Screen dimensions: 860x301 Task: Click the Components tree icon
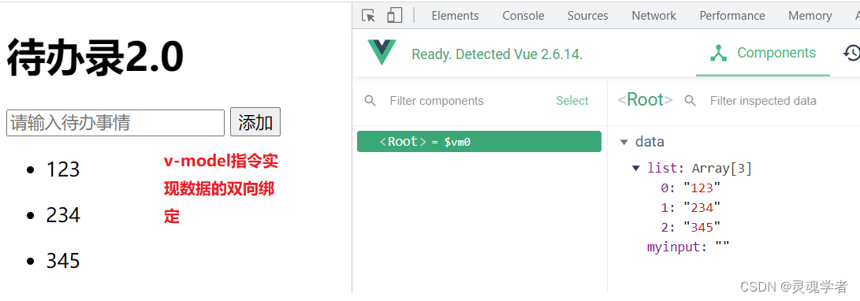point(718,53)
